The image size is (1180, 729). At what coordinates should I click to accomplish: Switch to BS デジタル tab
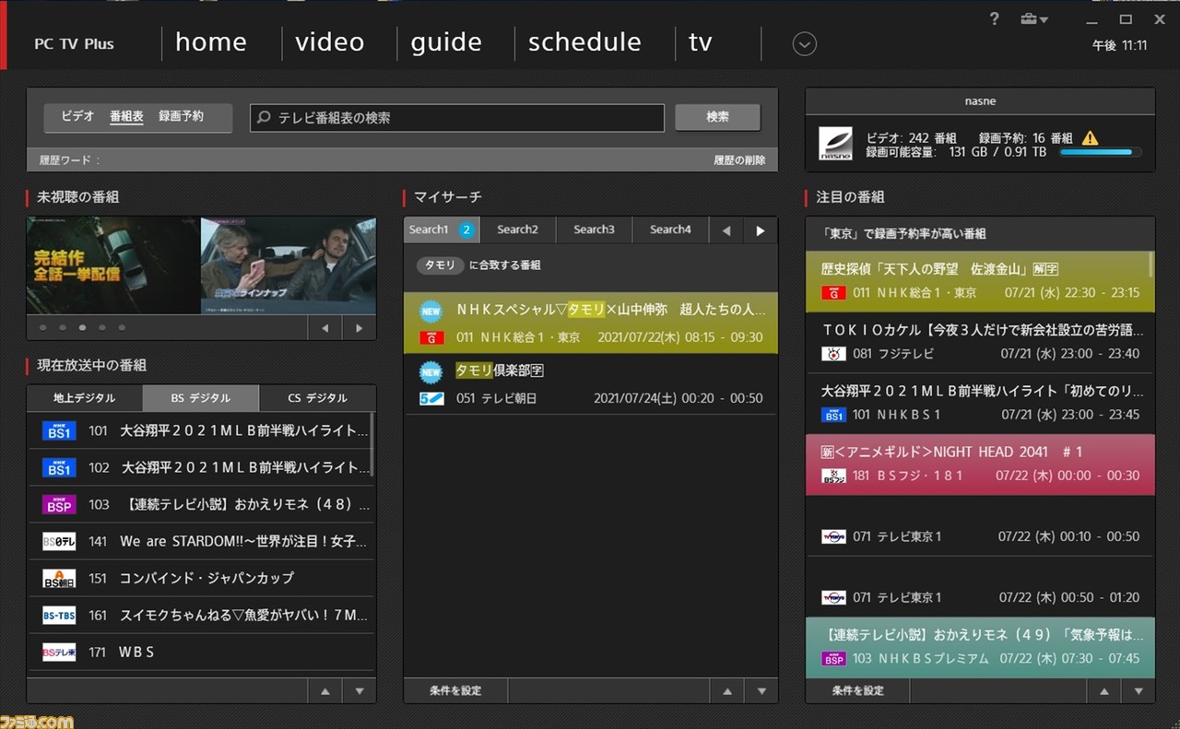click(201, 398)
